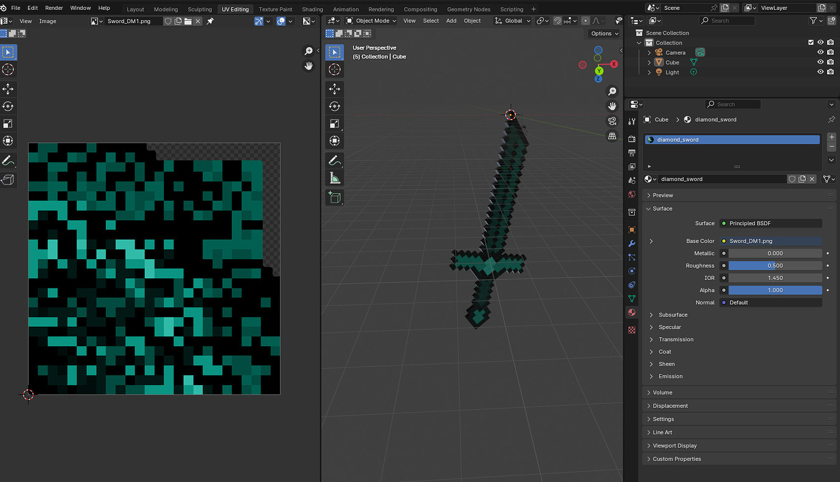Select the Add Cube tool
This screenshot has width=840, height=482.
tap(334, 197)
